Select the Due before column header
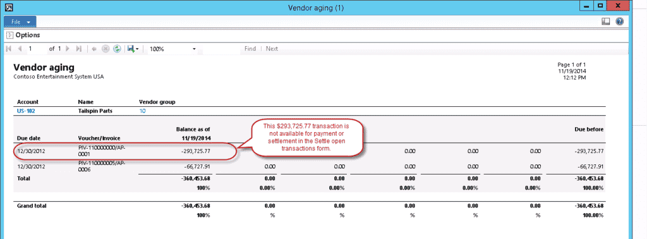This screenshot has width=647, height=239. [x=590, y=129]
